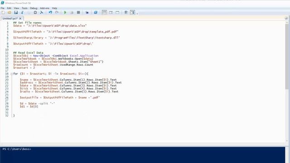Image resolution: width=290 pixels, height=163 pixels.
Task: Stop operation with the square stop icon
Action: [x=78, y=13]
